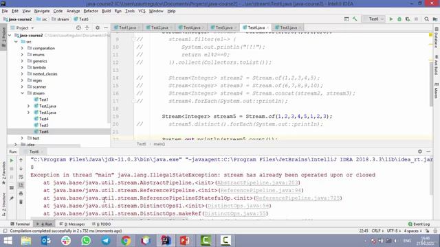Stop process in Run panel
This screenshot has width=440, height=247.
pos(12,169)
